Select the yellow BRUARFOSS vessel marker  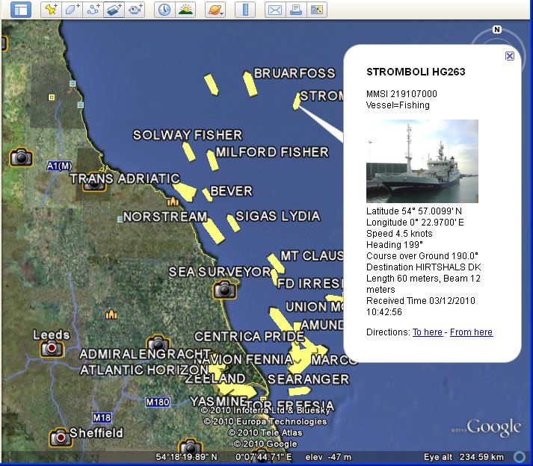click(250, 84)
